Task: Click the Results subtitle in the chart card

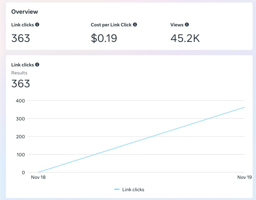Action: 19,73
